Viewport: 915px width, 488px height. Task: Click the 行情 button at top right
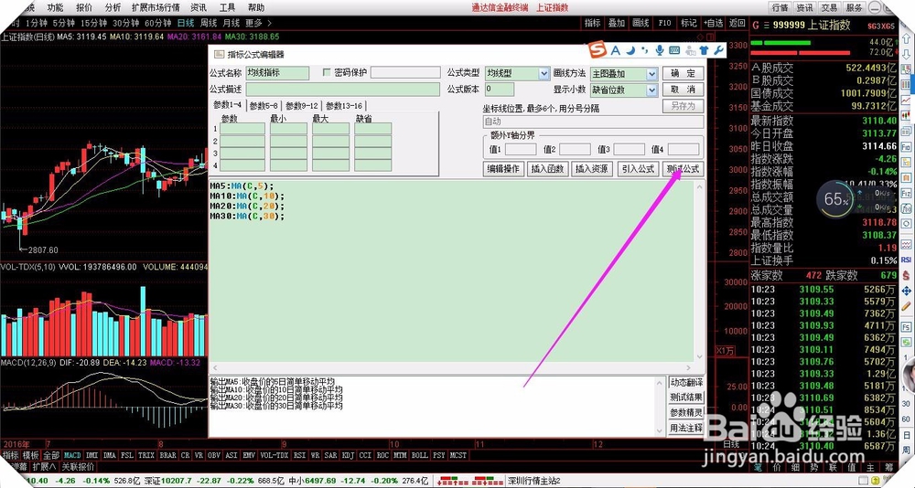780,7
